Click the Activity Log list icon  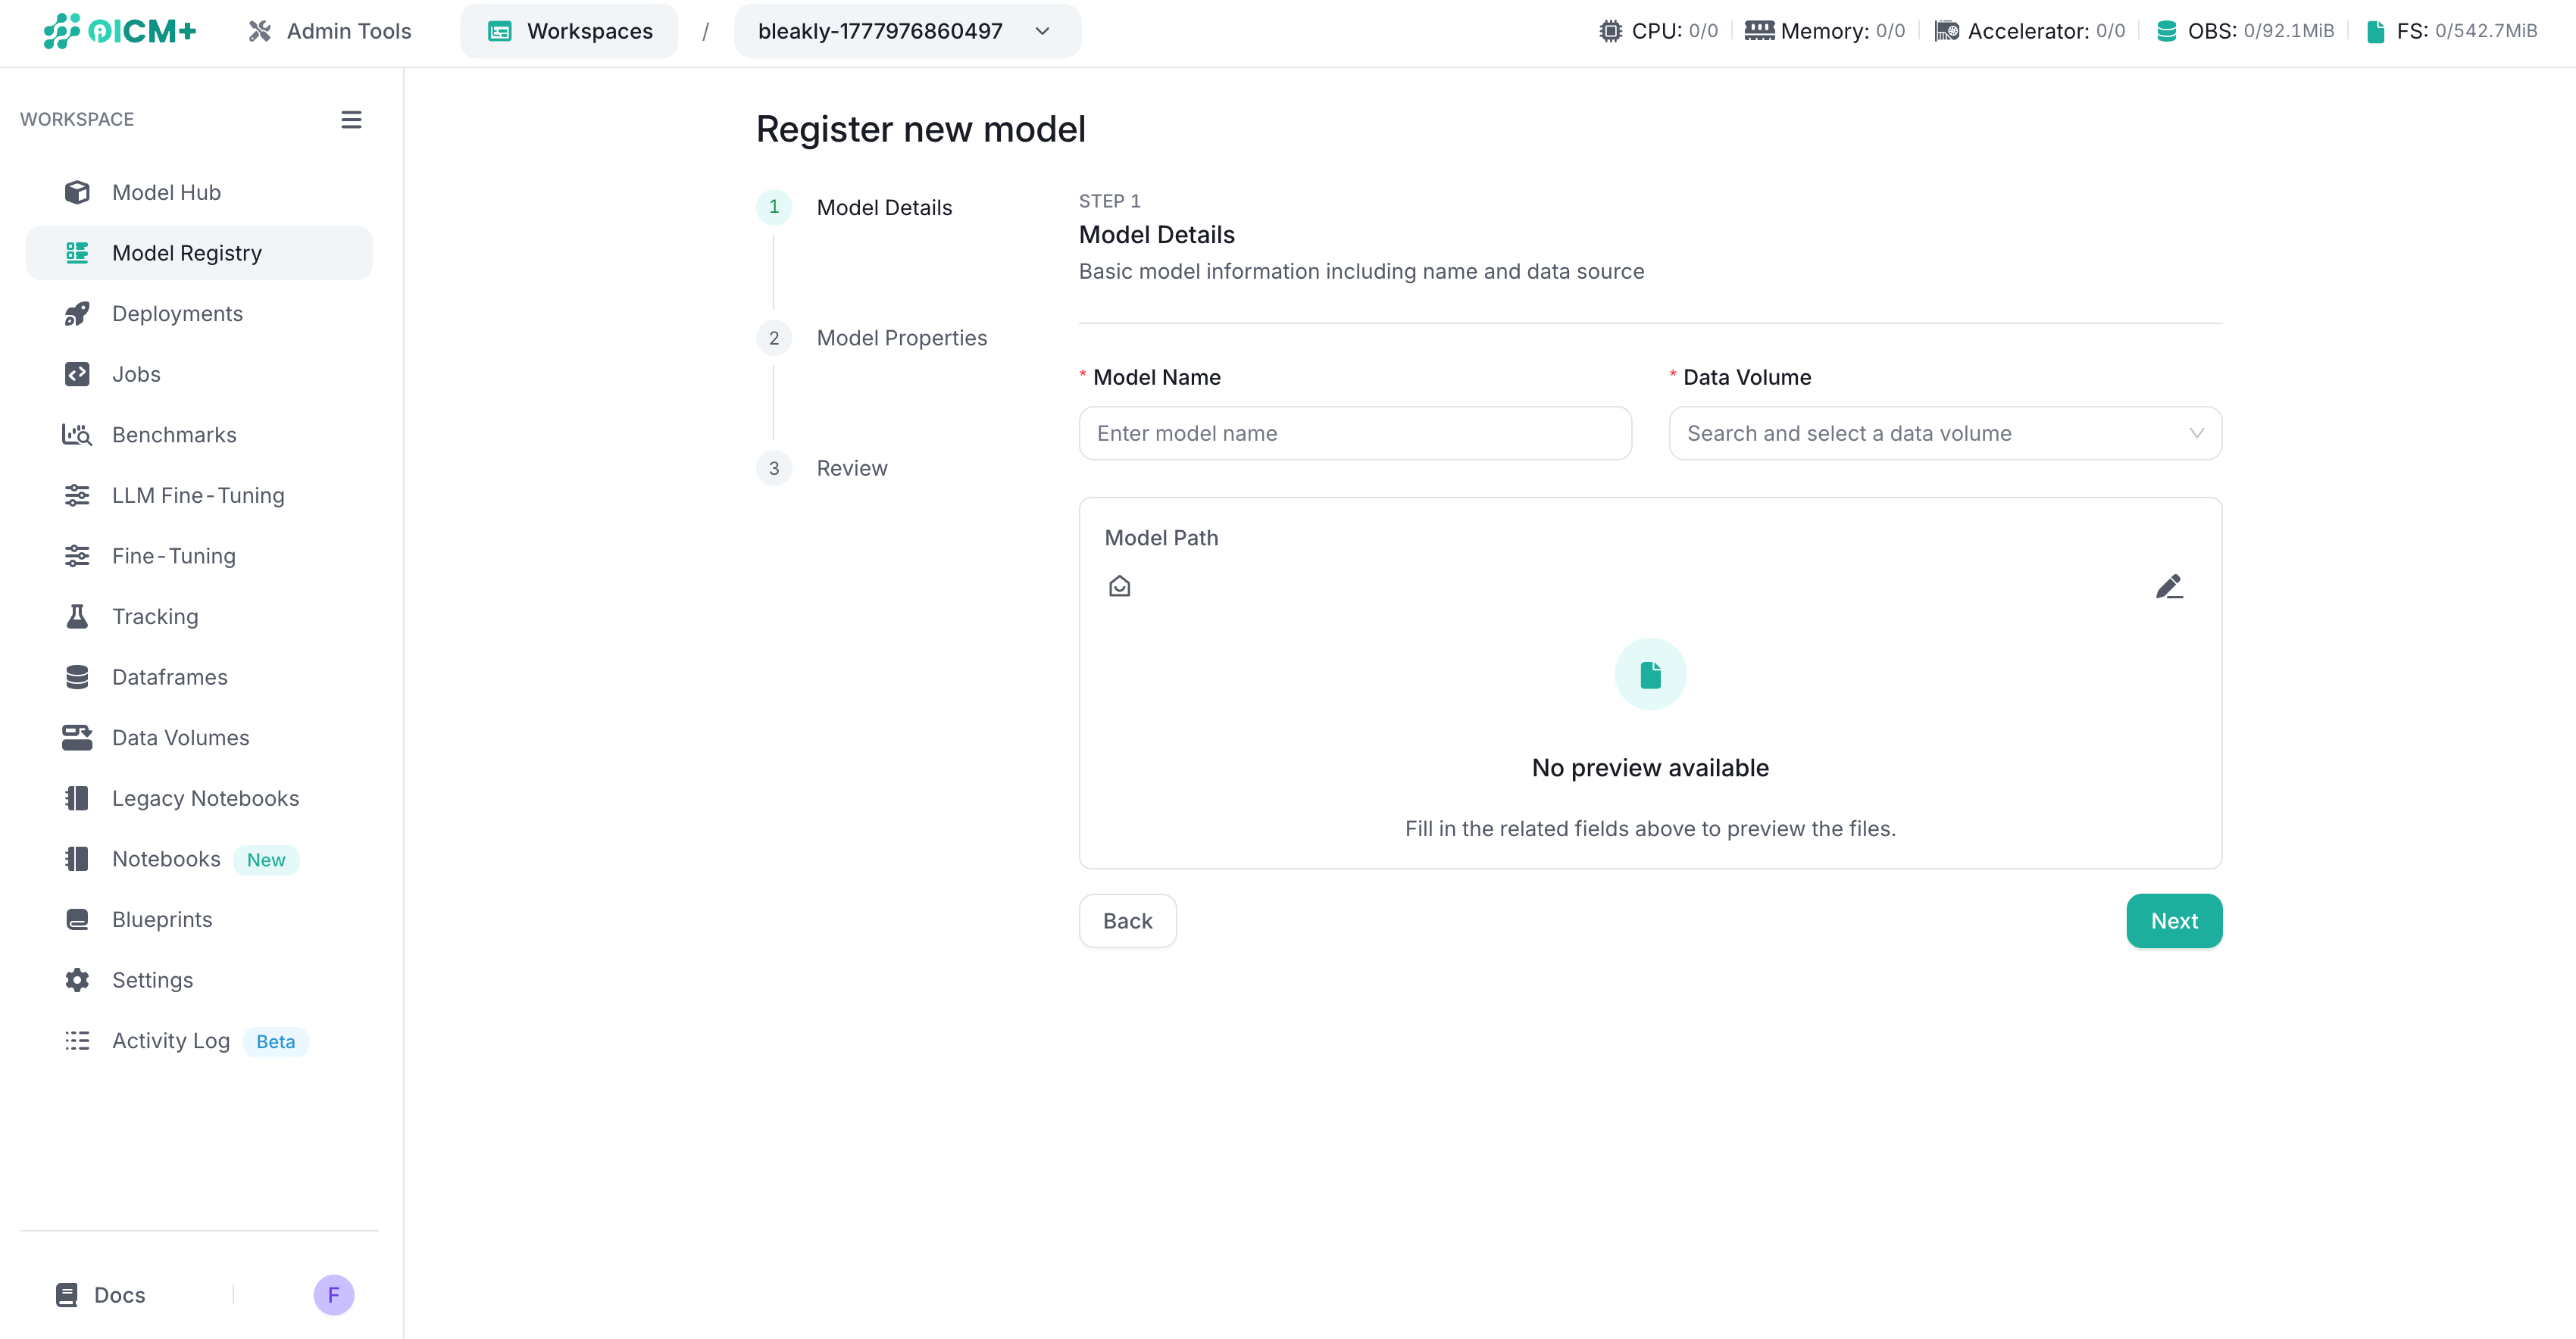coord(77,1041)
